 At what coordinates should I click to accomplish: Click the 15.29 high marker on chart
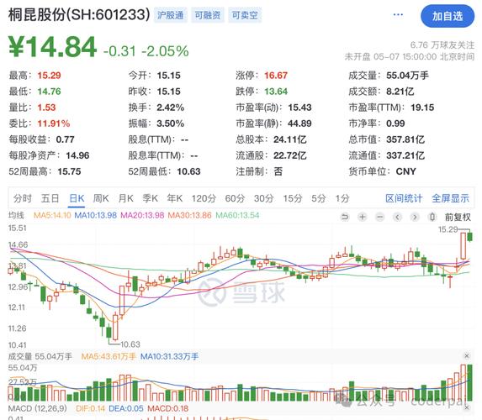448,229
